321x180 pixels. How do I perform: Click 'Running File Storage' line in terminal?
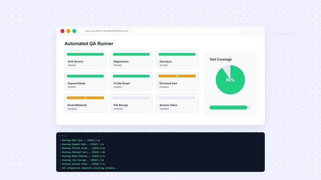pos(82,160)
